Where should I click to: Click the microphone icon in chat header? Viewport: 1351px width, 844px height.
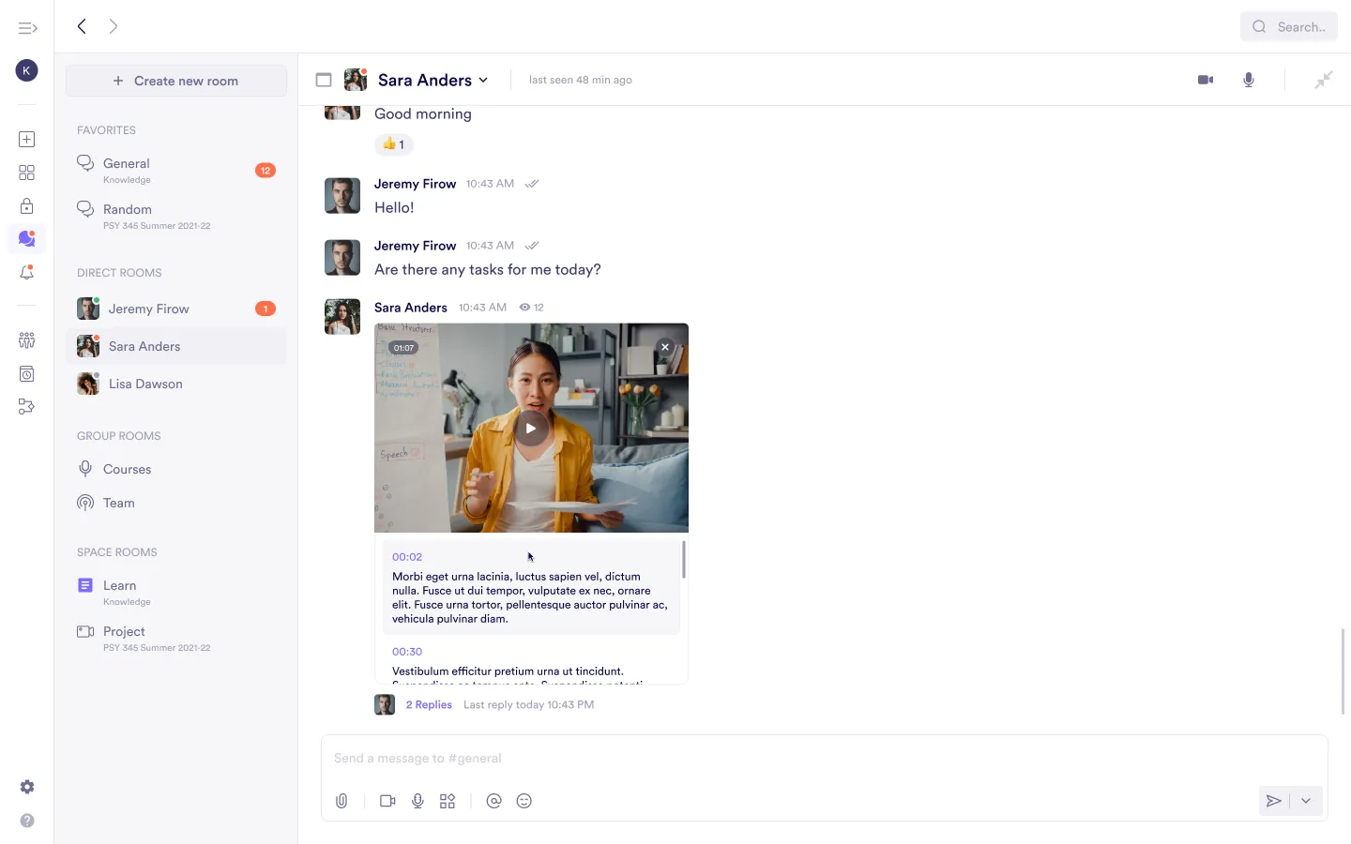(x=1249, y=80)
